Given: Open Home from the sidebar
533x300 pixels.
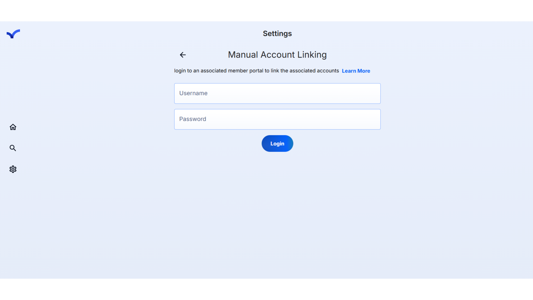Looking at the screenshot, I should point(13,127).
